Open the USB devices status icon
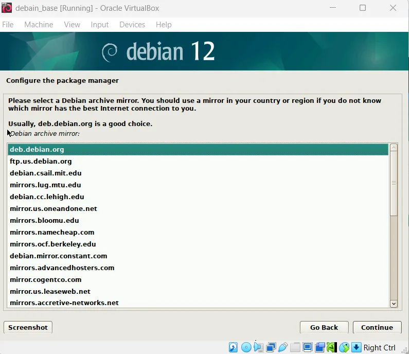The image size is (409, 354). point(283,347)
